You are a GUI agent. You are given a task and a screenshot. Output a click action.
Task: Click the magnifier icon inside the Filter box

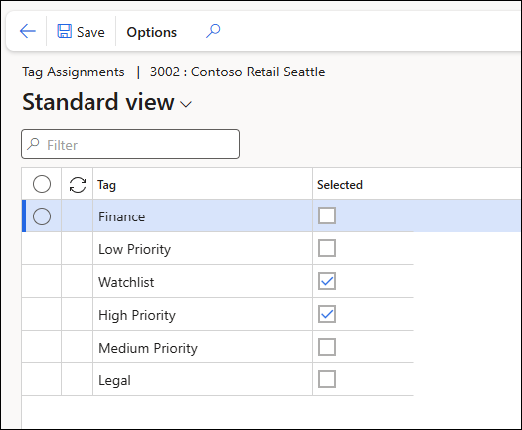[33, 144]
